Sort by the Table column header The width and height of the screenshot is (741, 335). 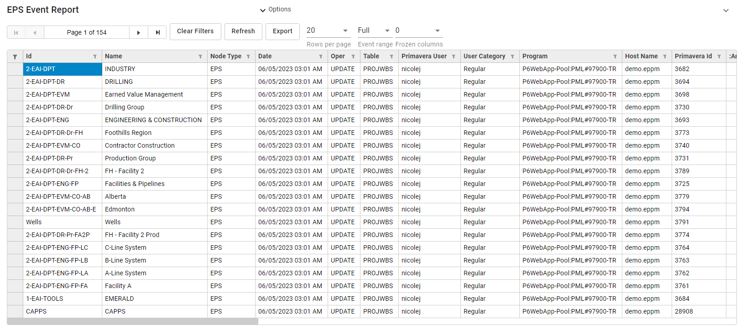[371, 57]
